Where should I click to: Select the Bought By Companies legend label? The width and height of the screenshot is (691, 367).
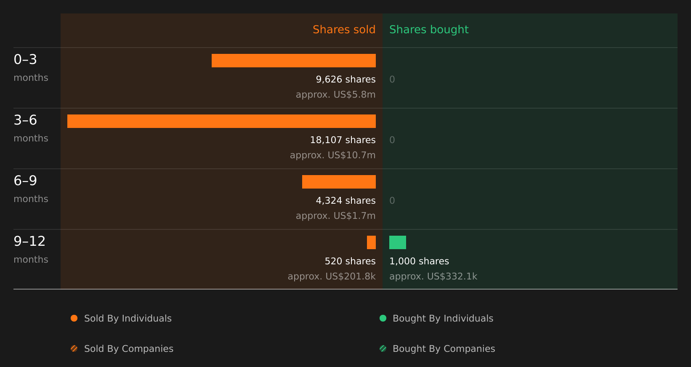click(444, 349)
